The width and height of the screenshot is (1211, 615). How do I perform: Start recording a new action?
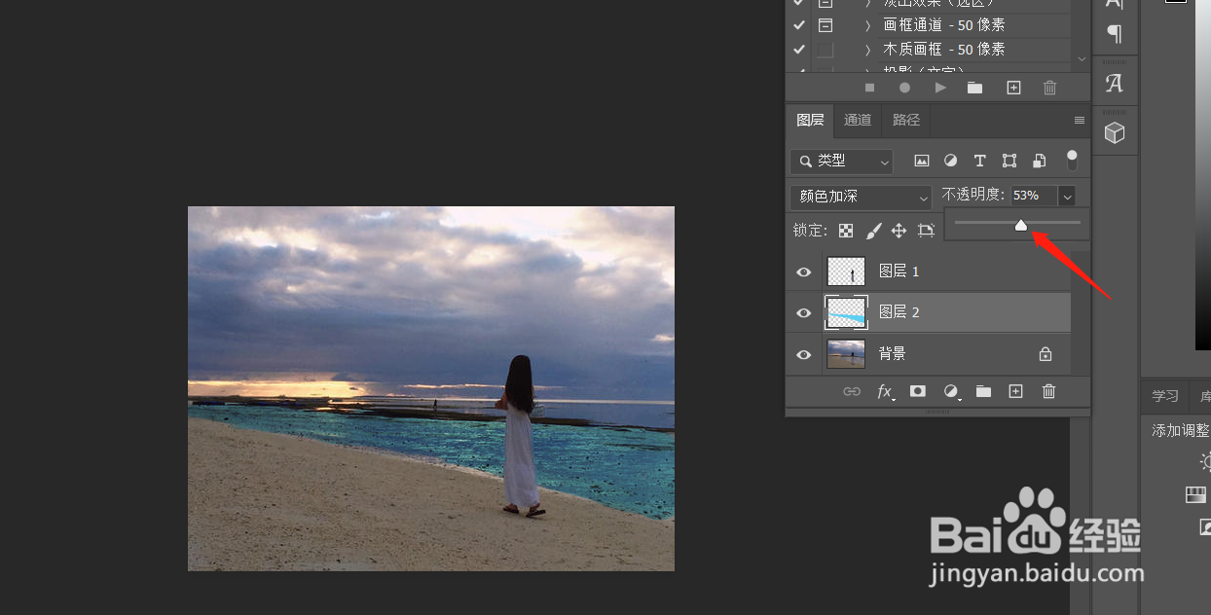coord(904,88)
